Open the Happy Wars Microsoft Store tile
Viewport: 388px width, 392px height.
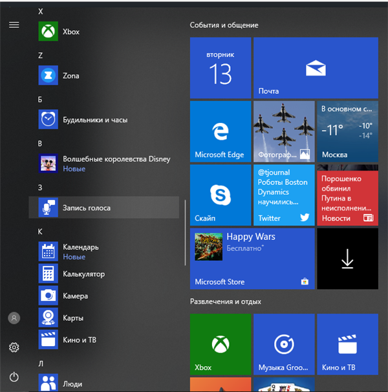coord(252,259)
